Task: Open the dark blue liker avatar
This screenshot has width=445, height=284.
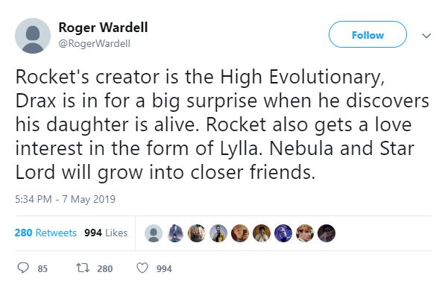Action: tap(283, 233)
